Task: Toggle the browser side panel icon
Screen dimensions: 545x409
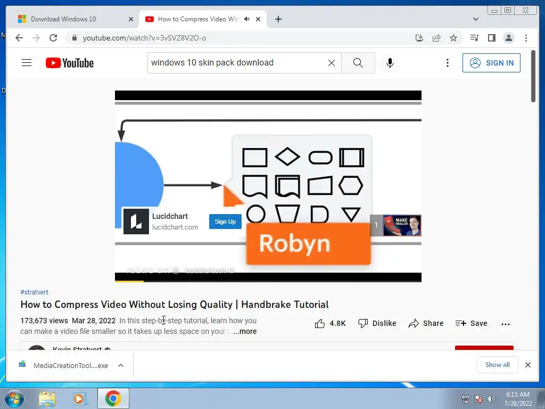Action: coord(491,38)
